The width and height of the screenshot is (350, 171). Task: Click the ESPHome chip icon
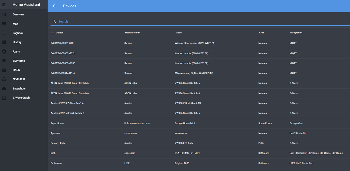[4, 61]
